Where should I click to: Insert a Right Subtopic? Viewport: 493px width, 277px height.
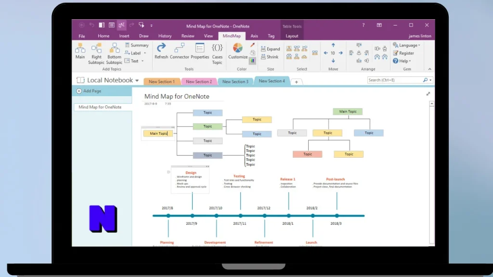pos(96,54)
